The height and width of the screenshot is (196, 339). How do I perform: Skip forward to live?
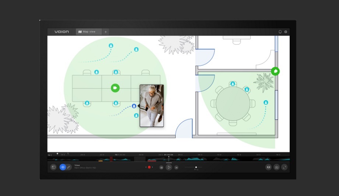[177, 168]
